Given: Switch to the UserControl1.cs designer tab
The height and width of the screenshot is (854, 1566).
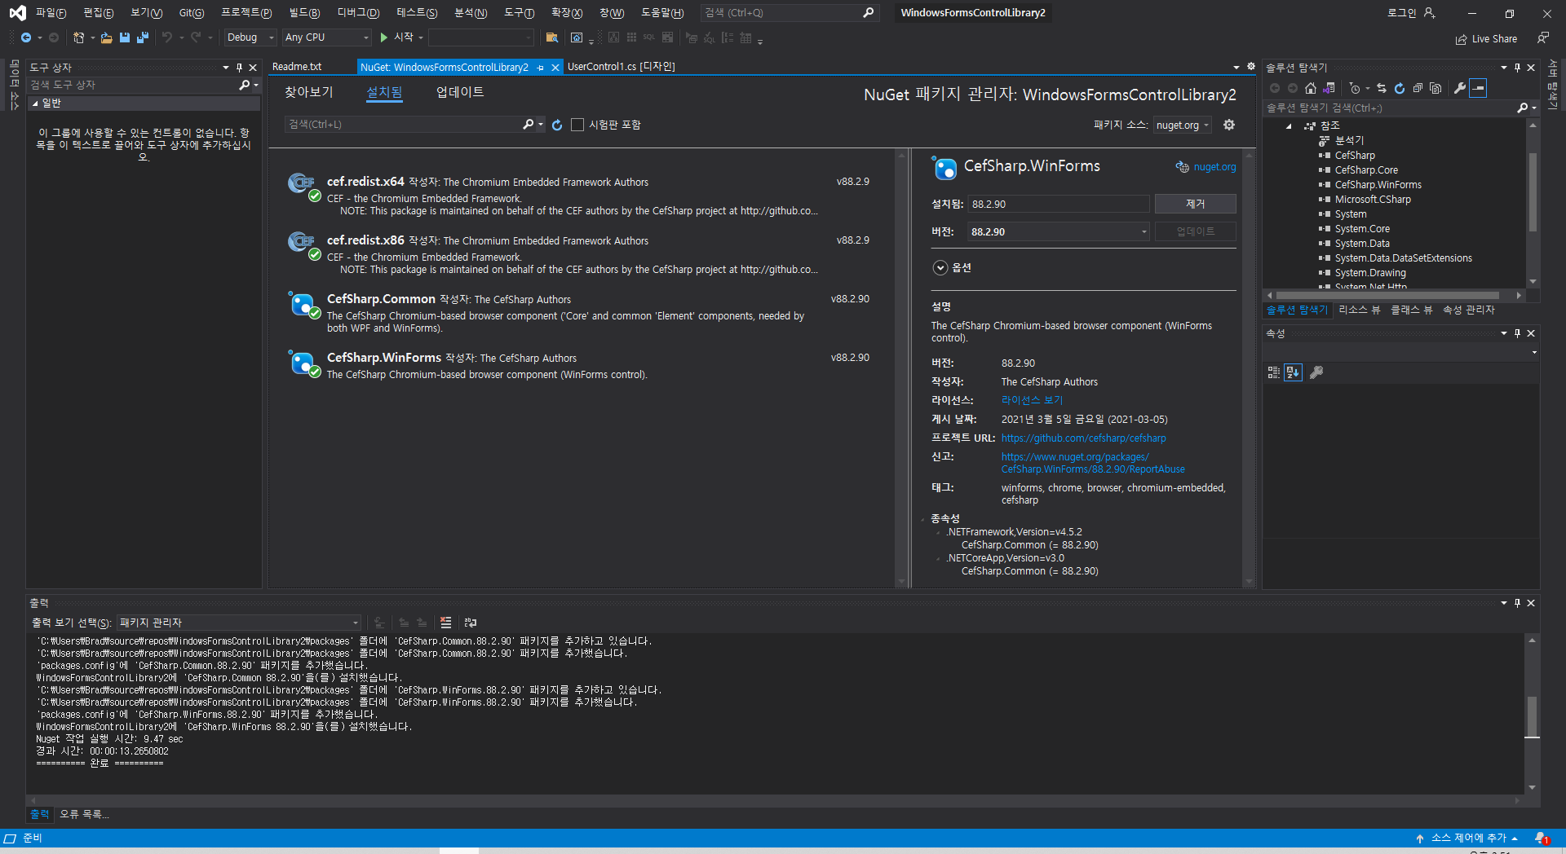Looking at the screenshot, I should coord(622,67).
